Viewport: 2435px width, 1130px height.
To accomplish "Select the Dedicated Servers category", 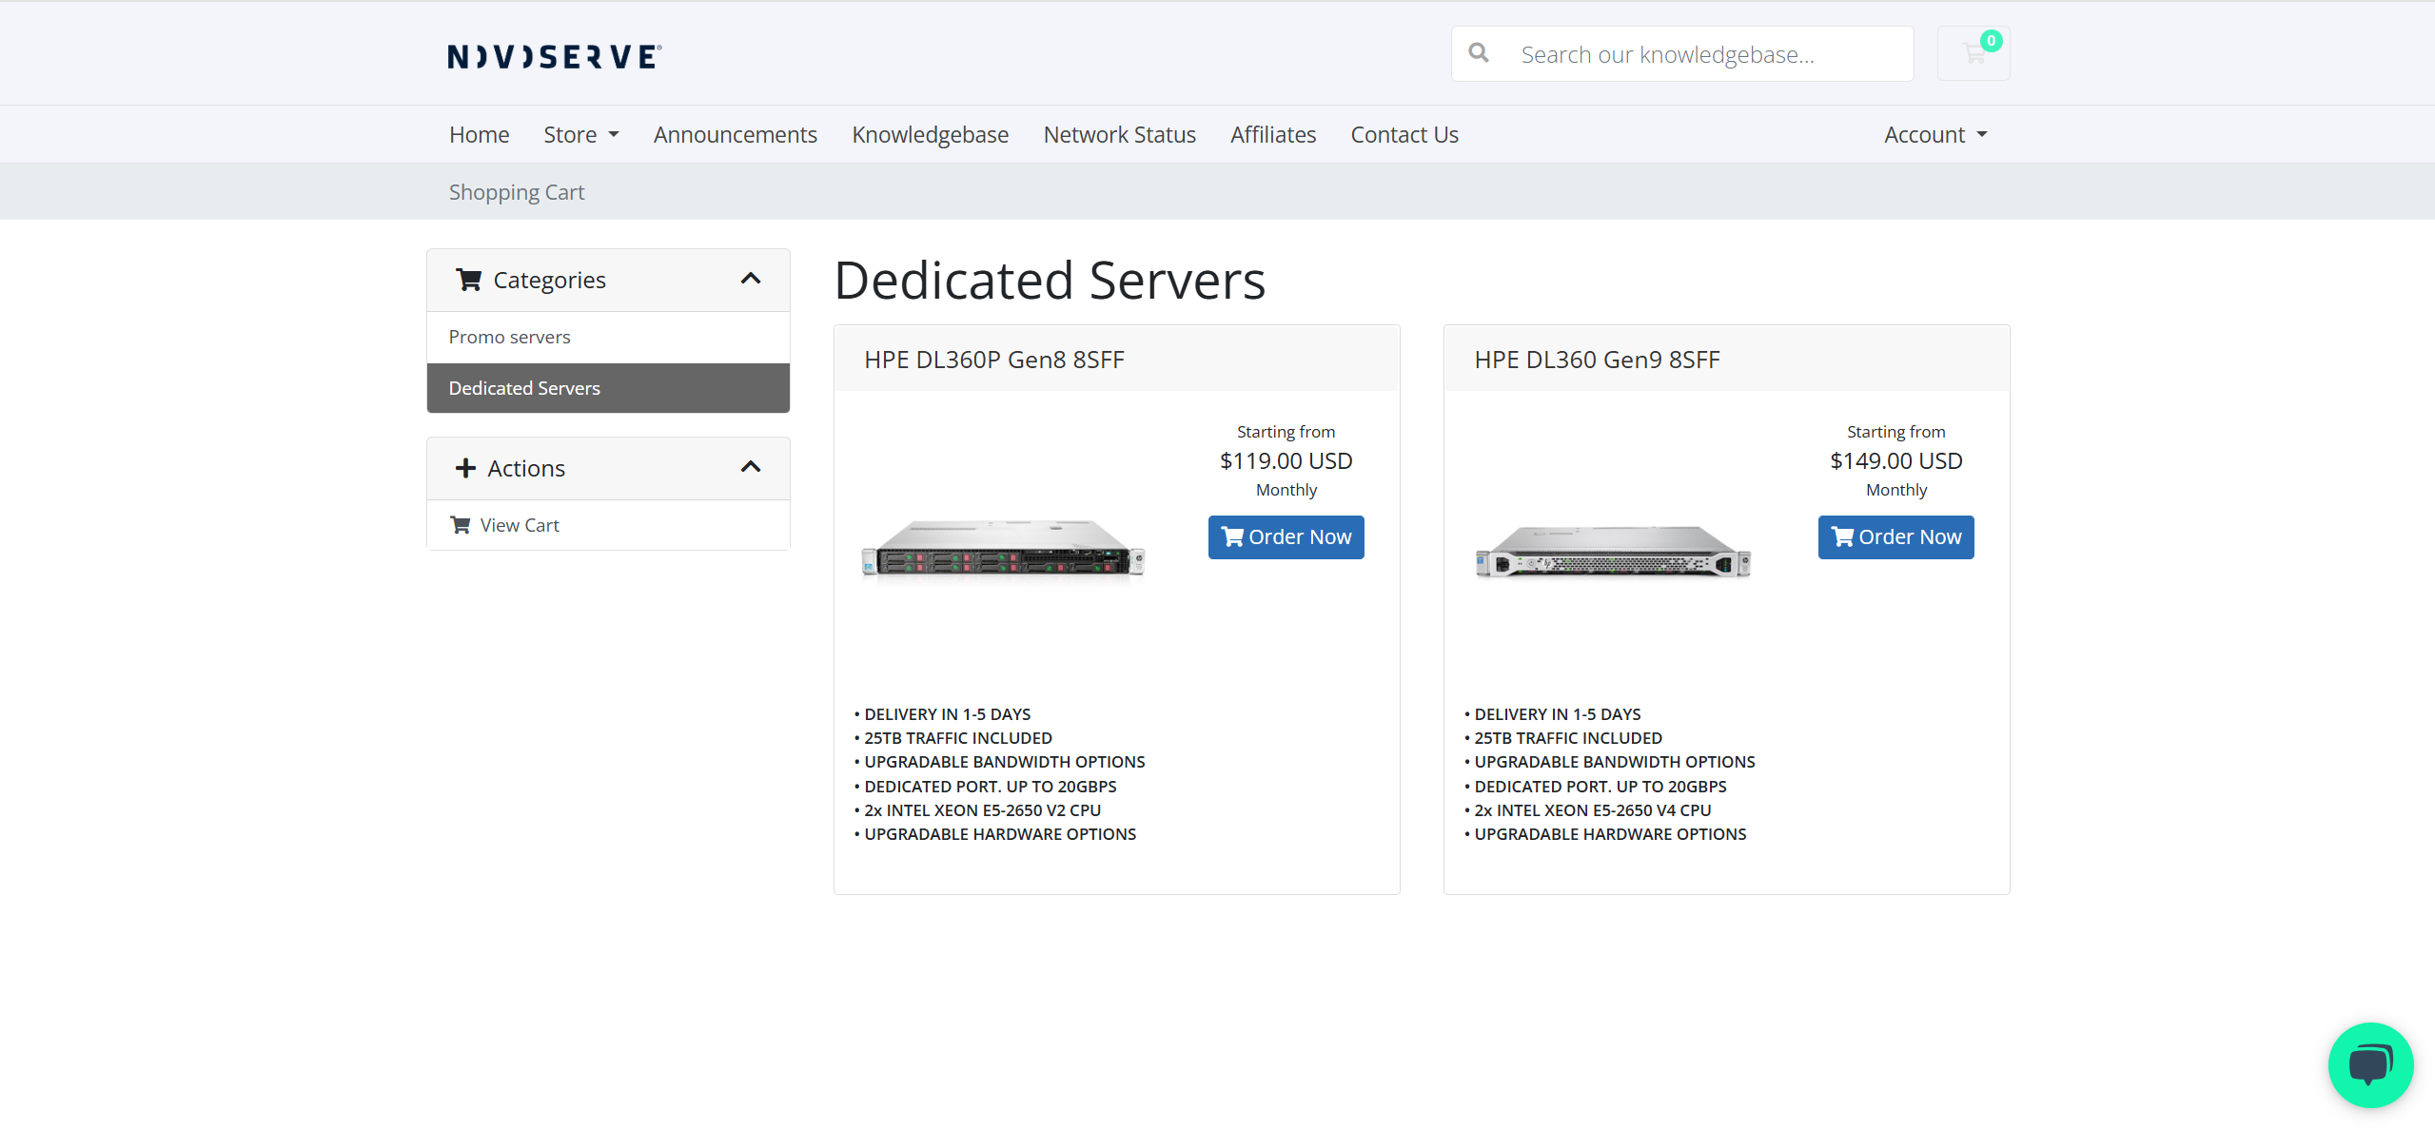I will [x=608, y=388].
